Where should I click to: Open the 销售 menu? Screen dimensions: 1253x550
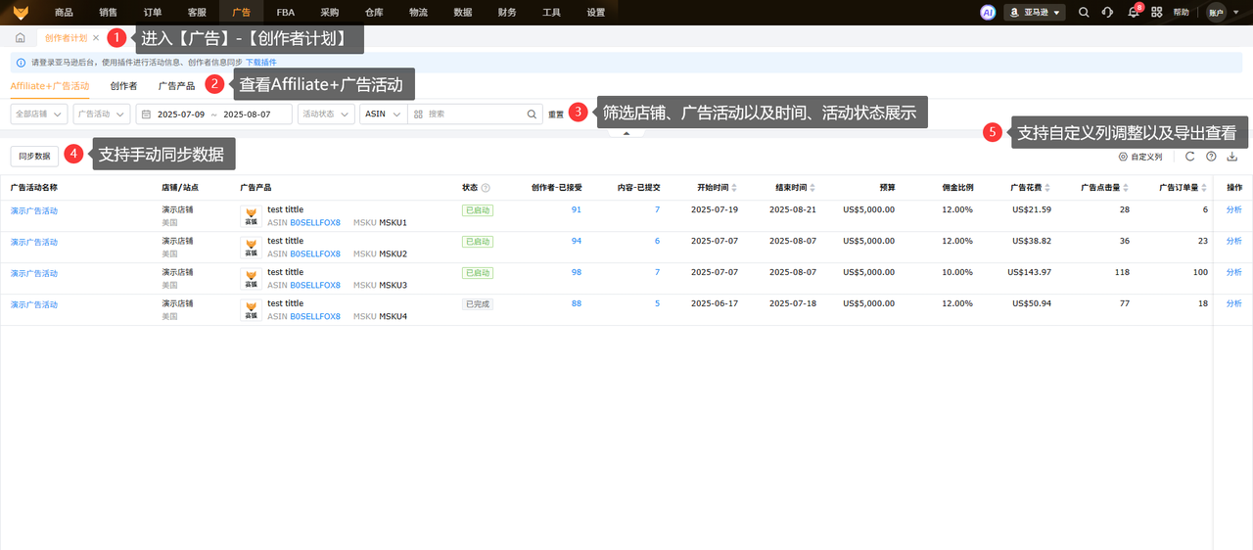pos(109,12)
